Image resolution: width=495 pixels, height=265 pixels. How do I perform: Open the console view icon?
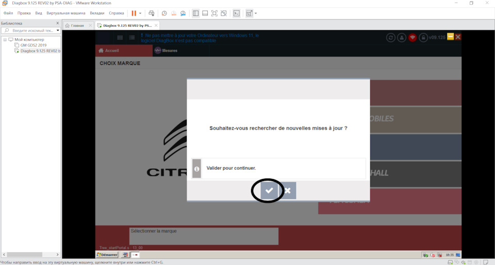[x=237, y=13]
